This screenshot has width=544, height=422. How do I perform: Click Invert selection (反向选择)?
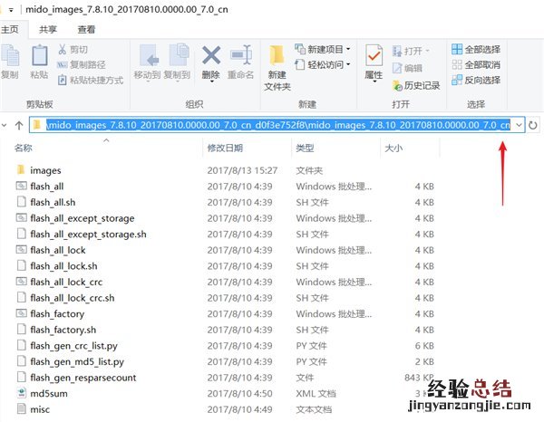pyautogui.click(x=476, y=81)
